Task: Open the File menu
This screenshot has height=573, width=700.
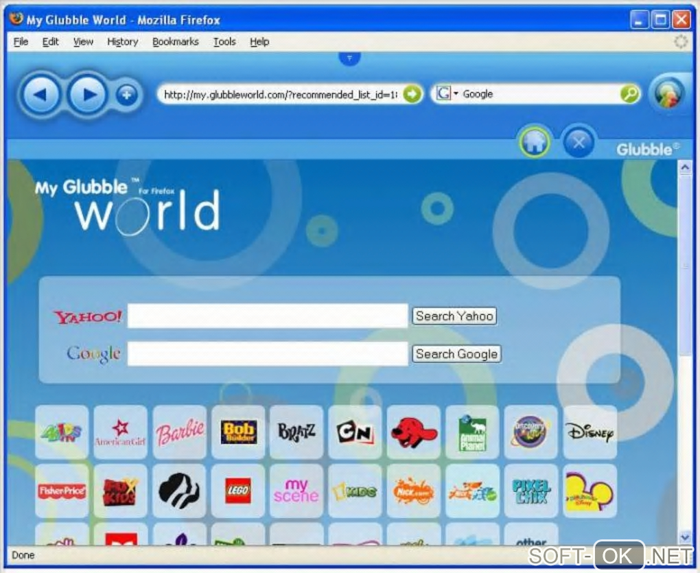Action: 21,41
